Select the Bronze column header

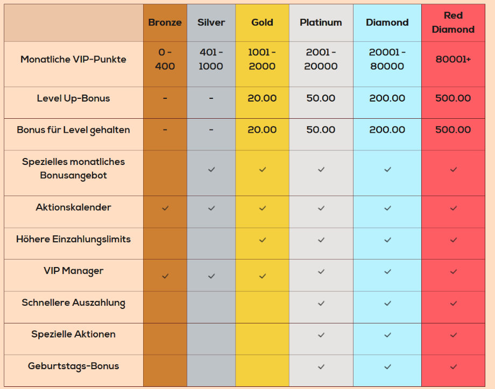[x=165, y=23]
